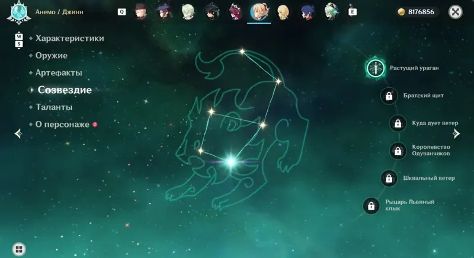
Task: Close the character screen with X
Action: (x=455, y=12)
